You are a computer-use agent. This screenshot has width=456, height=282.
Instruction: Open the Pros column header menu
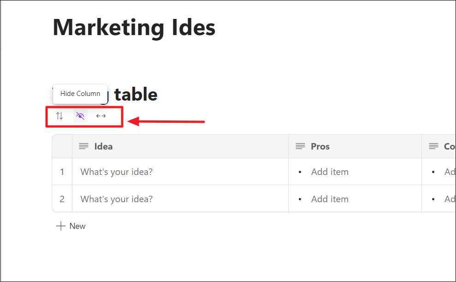coord(320,146)
